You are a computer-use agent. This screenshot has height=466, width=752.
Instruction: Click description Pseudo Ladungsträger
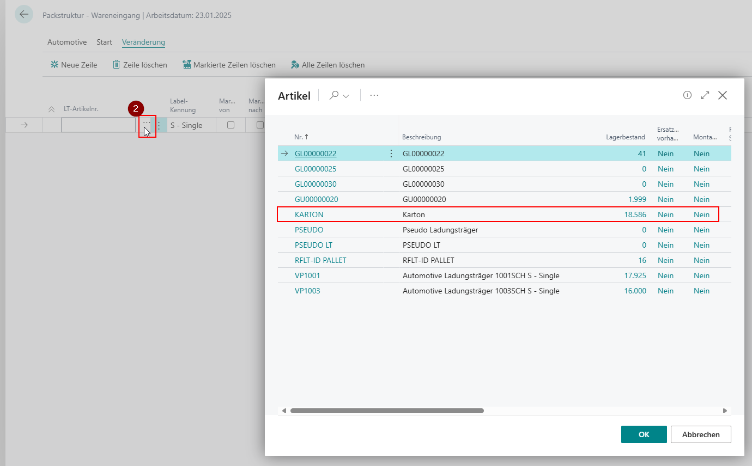click(x=440, y=230)
